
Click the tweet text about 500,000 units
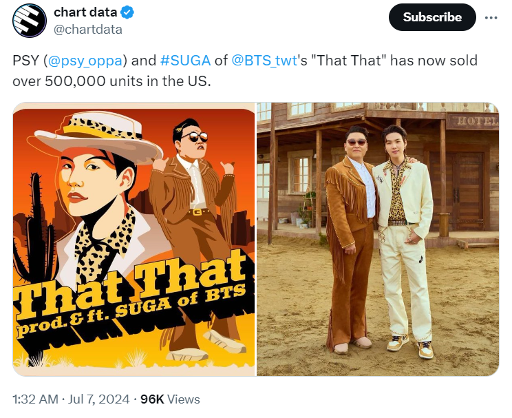point(245,71)
